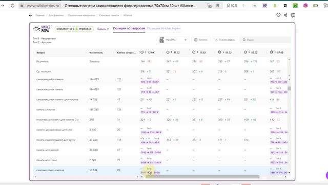
Task: Click the Видимость row label
Action: tap(43, 62)
